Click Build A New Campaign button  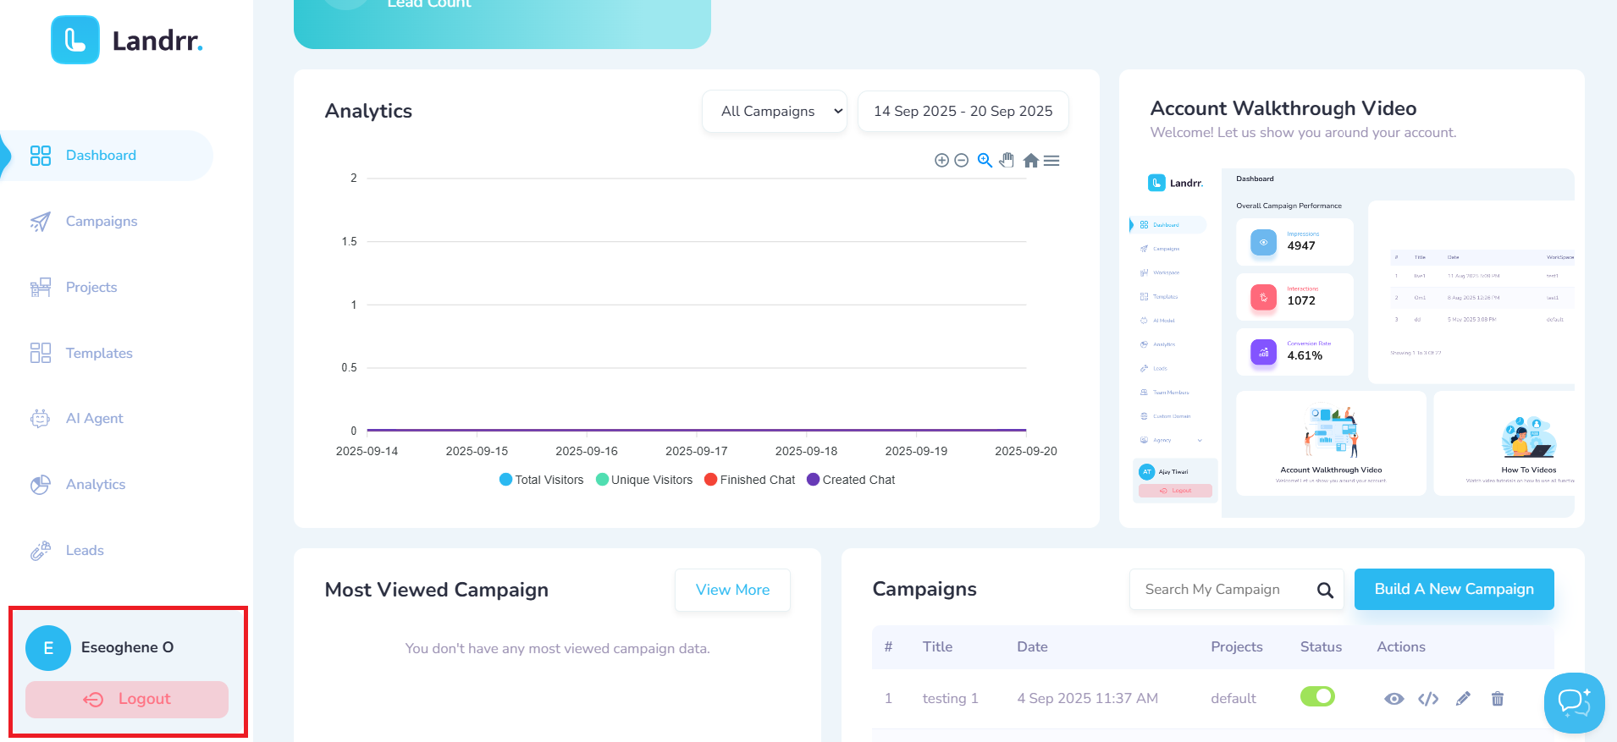pos(1454,590)
